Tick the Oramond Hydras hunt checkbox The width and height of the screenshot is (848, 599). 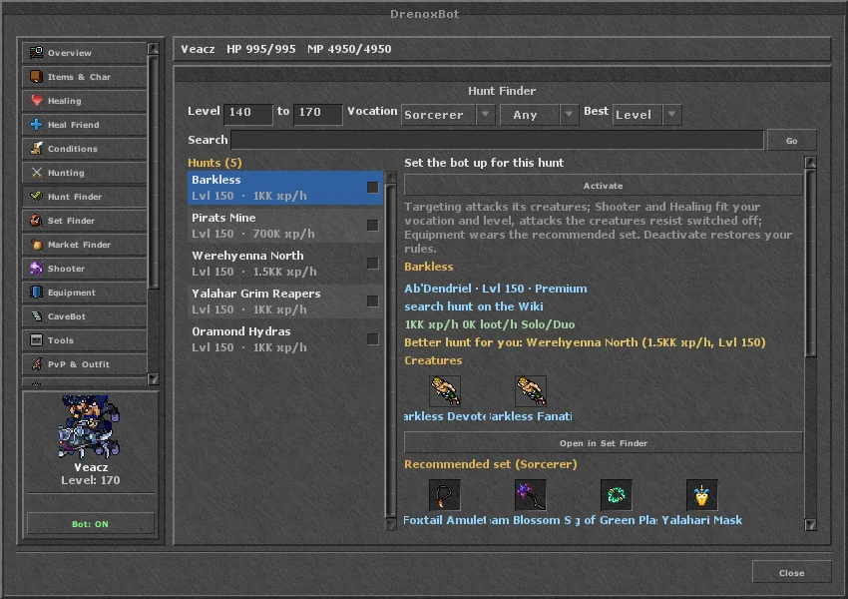[373, 338]
